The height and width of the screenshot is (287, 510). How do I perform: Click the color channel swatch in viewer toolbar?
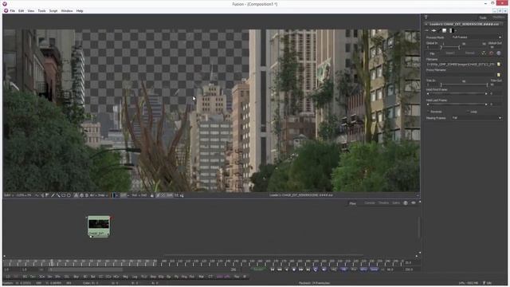pyautogui.click(x=113, y=195)
